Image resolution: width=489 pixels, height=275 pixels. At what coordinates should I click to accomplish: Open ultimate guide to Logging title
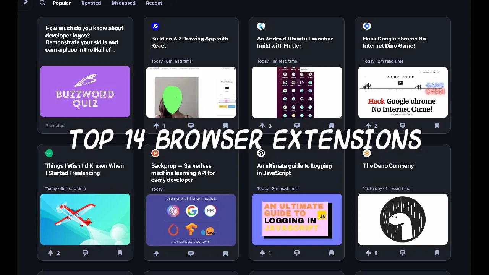point(294,169)
